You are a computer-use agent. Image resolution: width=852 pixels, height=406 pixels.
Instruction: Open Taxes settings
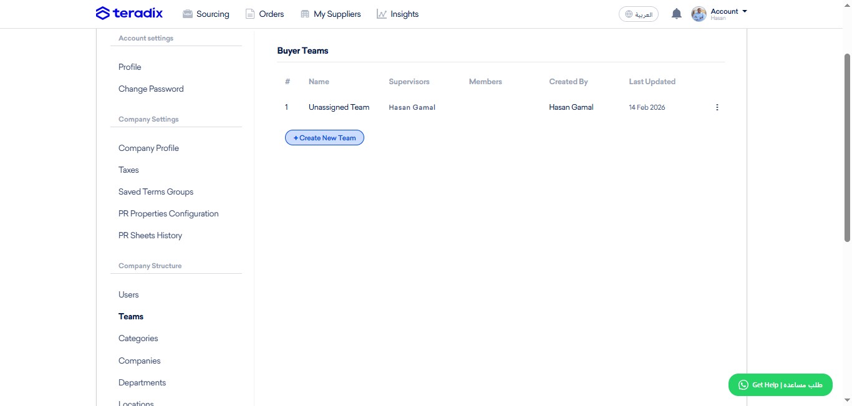[x=128, y=170]
